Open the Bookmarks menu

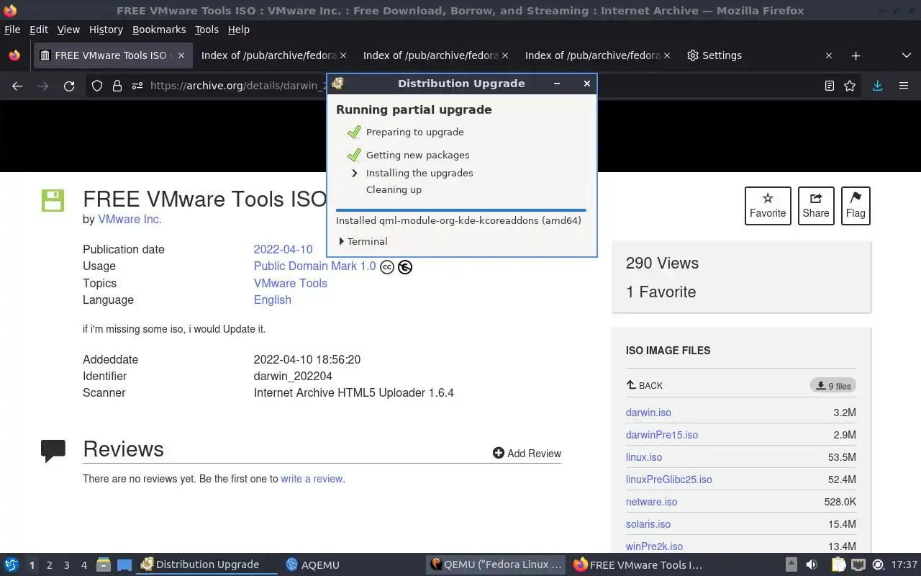pos(159,30)
